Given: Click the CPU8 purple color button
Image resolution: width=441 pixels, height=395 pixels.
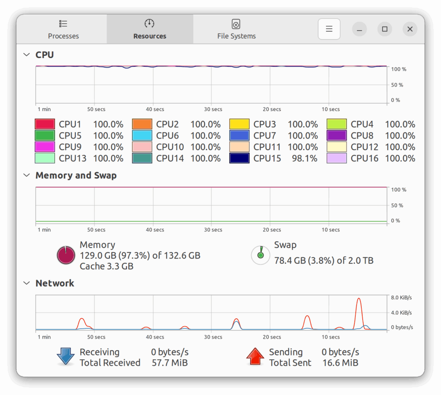Looking at the screenshot, I should point(337,136).
